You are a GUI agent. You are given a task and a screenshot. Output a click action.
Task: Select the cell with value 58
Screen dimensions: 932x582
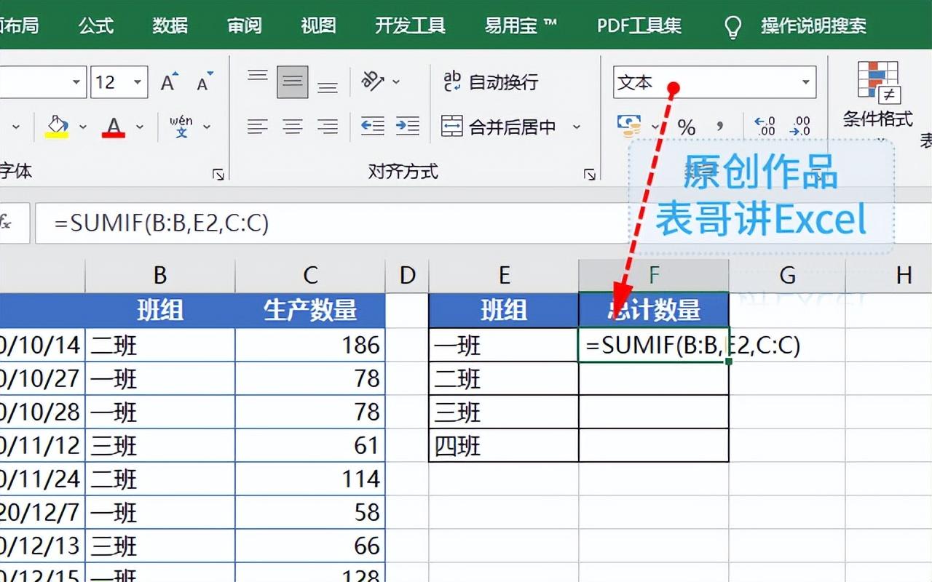click(310, 512)
